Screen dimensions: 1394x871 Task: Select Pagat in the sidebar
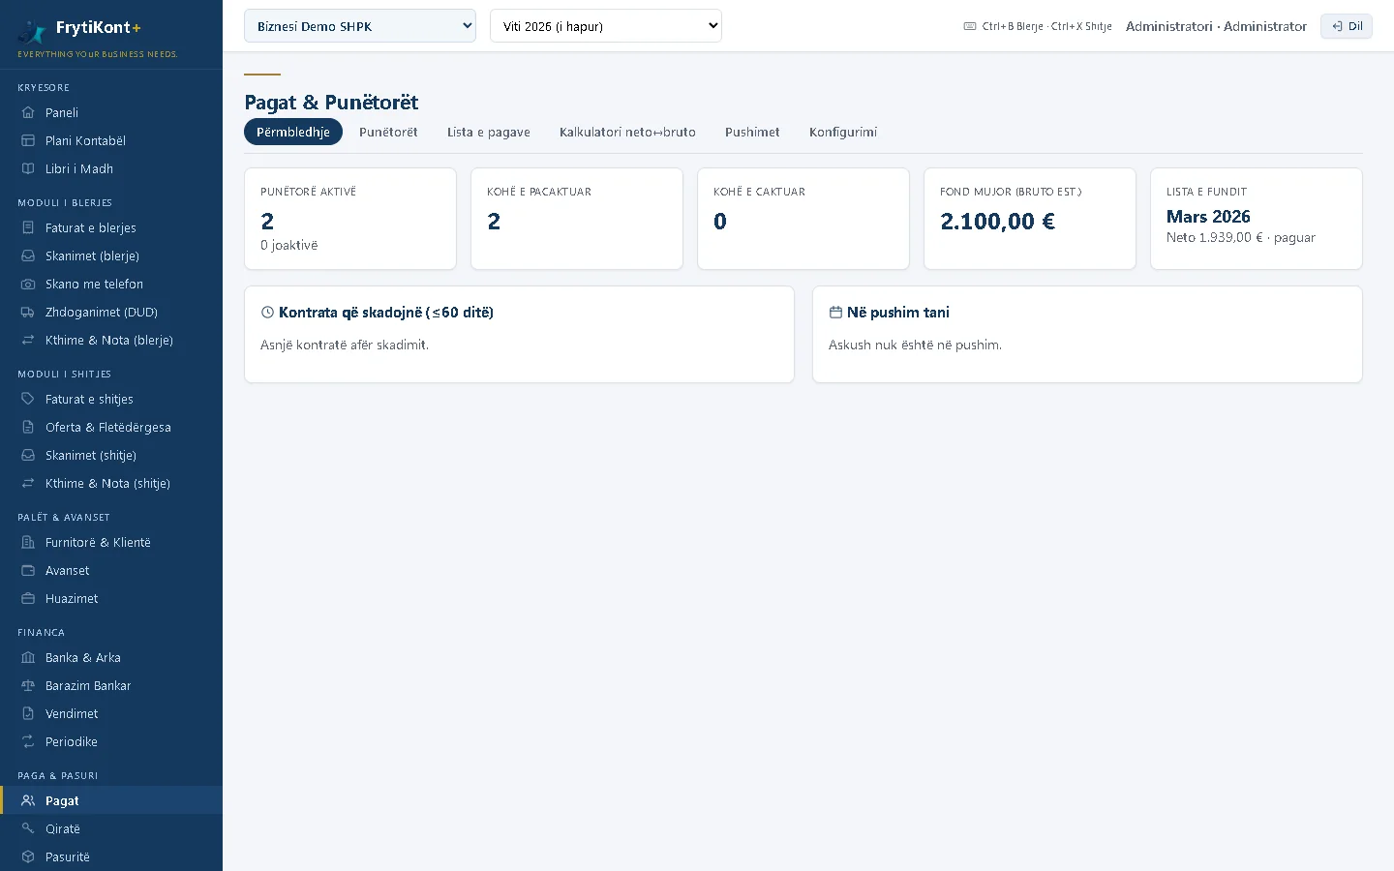(111, 800)
